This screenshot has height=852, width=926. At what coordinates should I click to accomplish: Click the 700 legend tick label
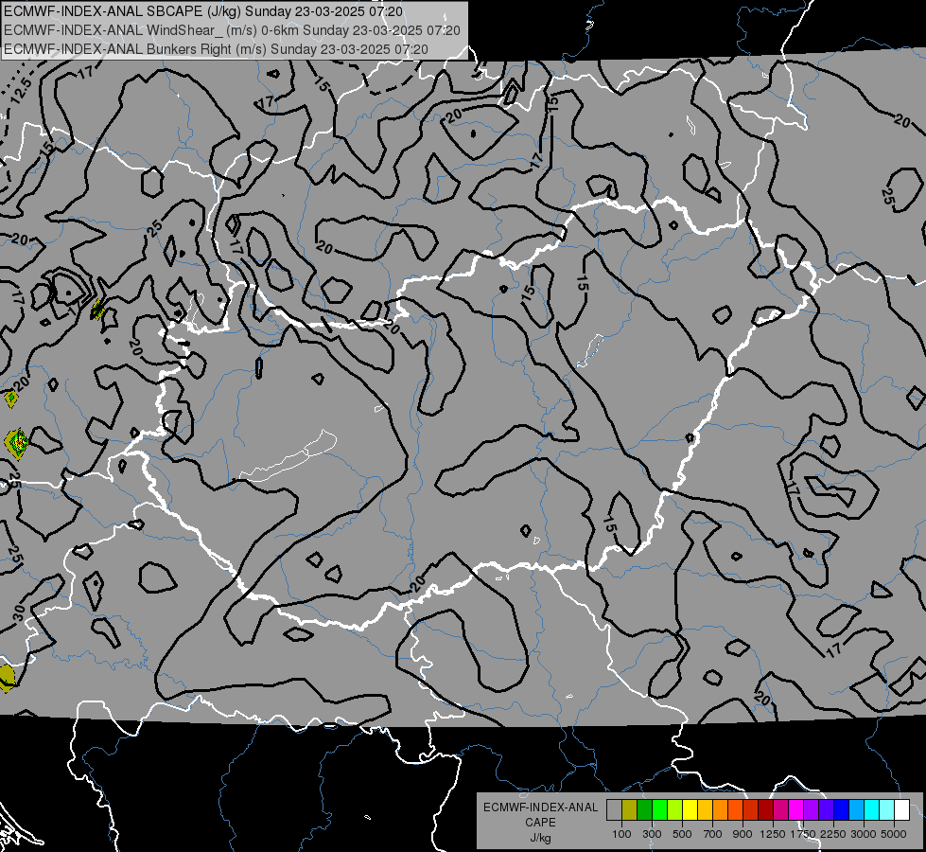tap(713, 834)
